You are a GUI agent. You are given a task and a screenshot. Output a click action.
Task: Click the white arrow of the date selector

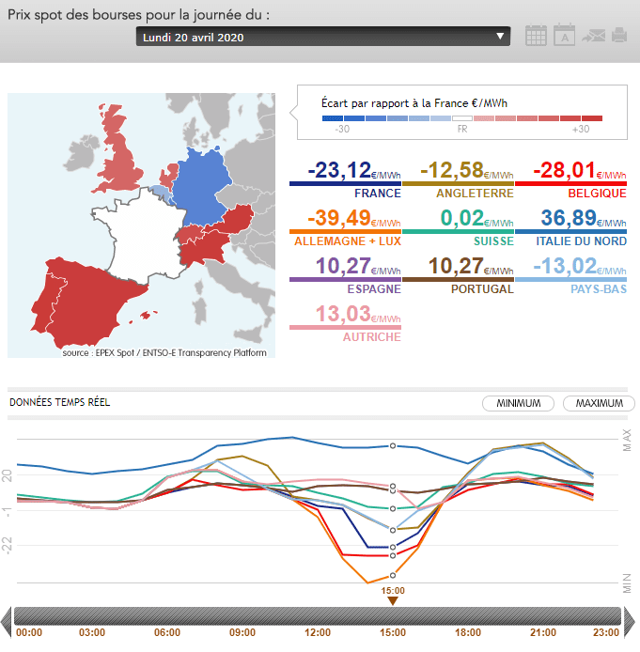click(501, 37)
